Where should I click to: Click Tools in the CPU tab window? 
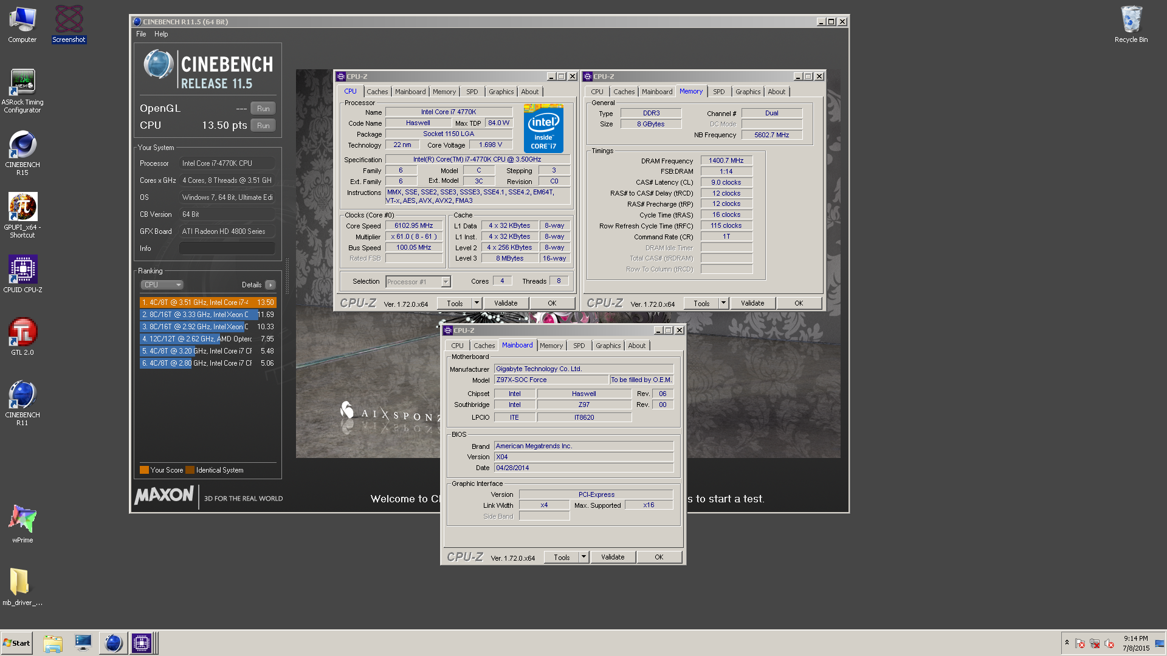click(x=455, y=304)
